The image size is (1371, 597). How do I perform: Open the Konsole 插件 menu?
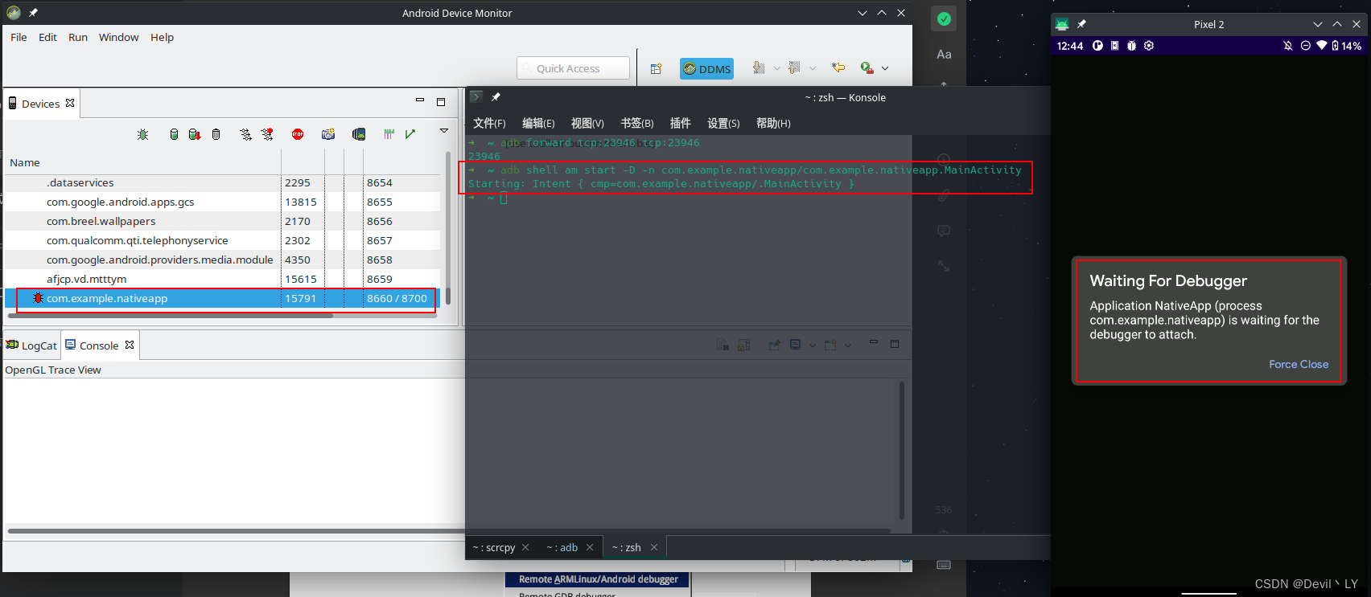click(x=680, y=123)
